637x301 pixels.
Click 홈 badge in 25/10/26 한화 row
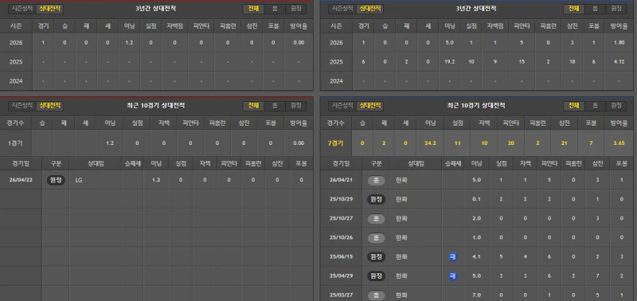tap(376, 237)
